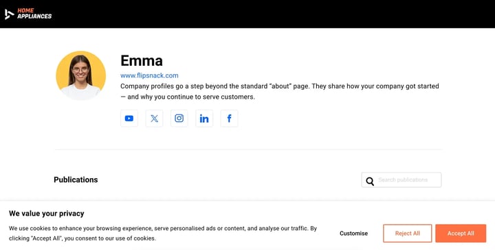Click the company profile description text
Image resolution: width=495 pixels, height=250 pixels.
(x=280, y=92)
